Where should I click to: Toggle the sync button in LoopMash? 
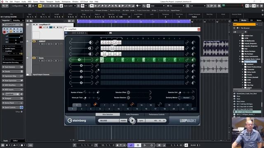pyautogui.click(x=141, y=120)
